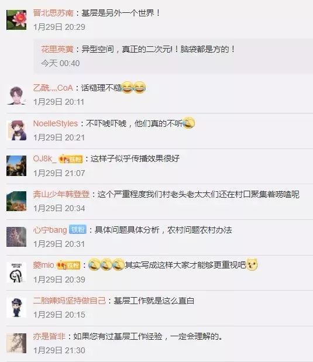Open the lotus flower avatar of 晋北思苏南
The height and width of the screenshot is (362, 313).
click(16, 20)
